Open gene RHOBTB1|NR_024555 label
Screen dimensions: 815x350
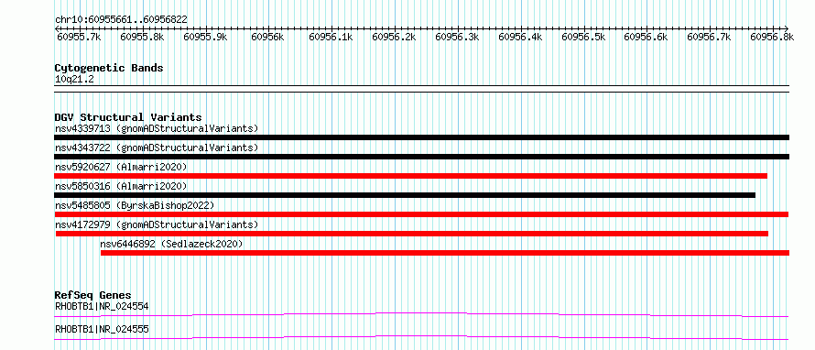(102, 329)
